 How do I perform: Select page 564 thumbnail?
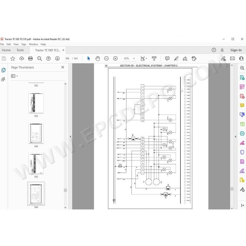36,133
